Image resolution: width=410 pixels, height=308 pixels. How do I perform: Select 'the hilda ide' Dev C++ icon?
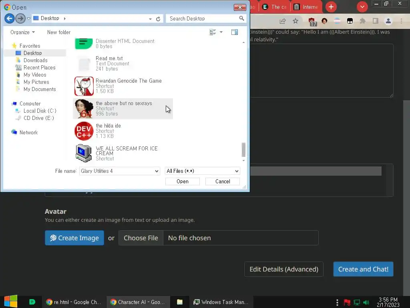[x=84, y=131]
